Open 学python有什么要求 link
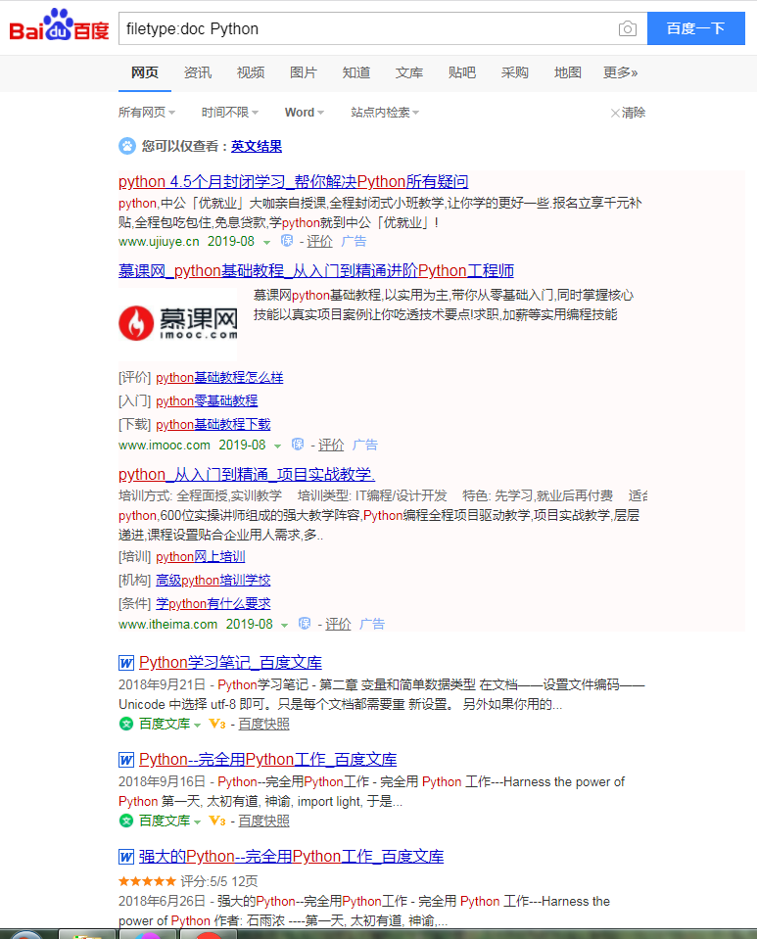Screen dimensions: 757x939 [x=213, y=603]
